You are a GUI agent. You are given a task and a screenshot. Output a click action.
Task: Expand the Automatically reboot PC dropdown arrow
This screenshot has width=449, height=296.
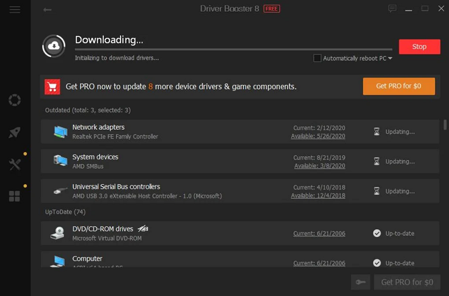390,58
